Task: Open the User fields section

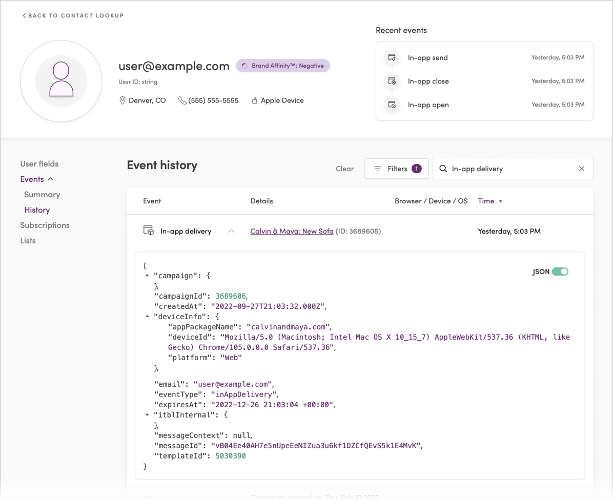Action: (x=39, y=163)
